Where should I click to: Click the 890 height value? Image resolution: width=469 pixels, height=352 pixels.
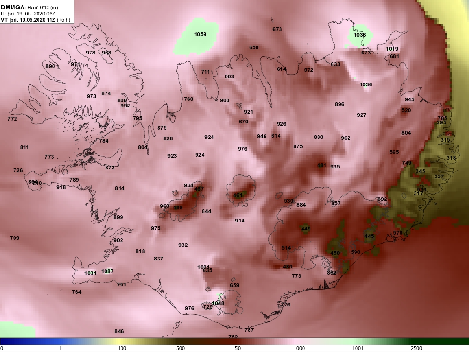[50, 66]
